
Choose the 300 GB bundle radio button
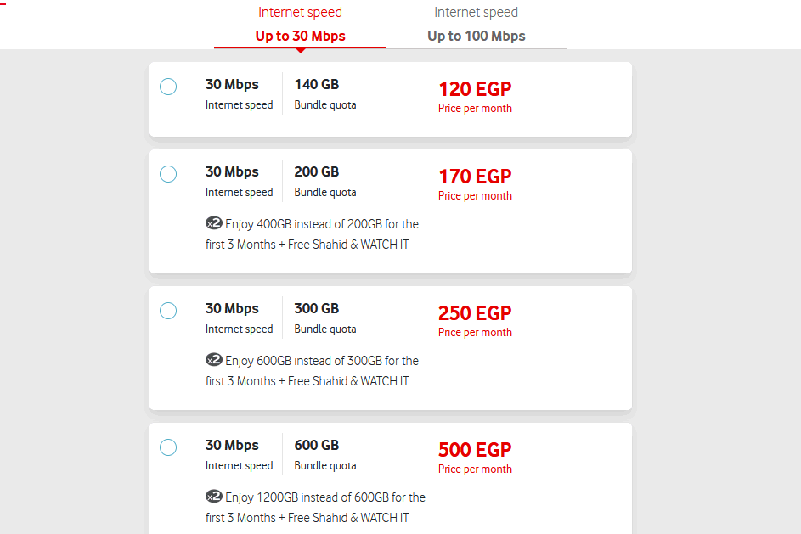[168, 311]
